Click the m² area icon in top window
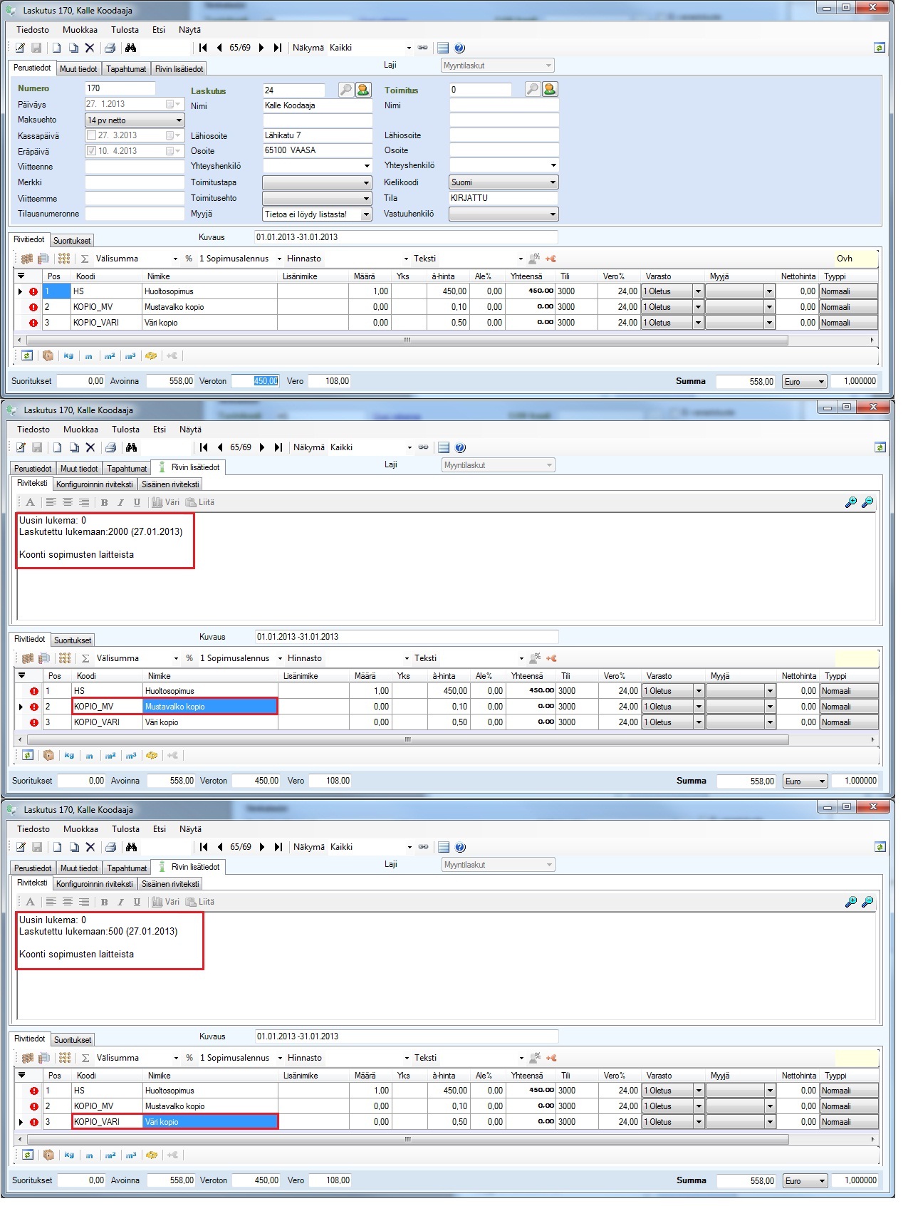The height and width of the screenshot is (1206, 913). point(110,355)
